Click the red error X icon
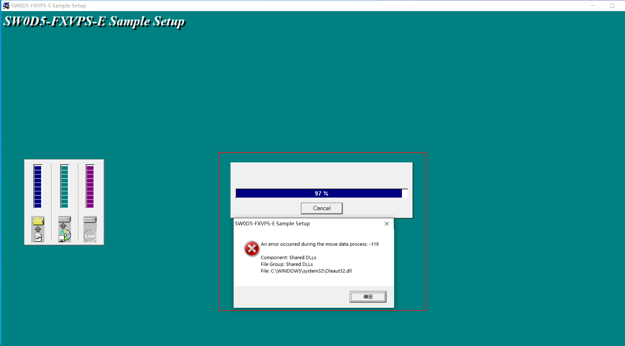 [x=252, y=249]
